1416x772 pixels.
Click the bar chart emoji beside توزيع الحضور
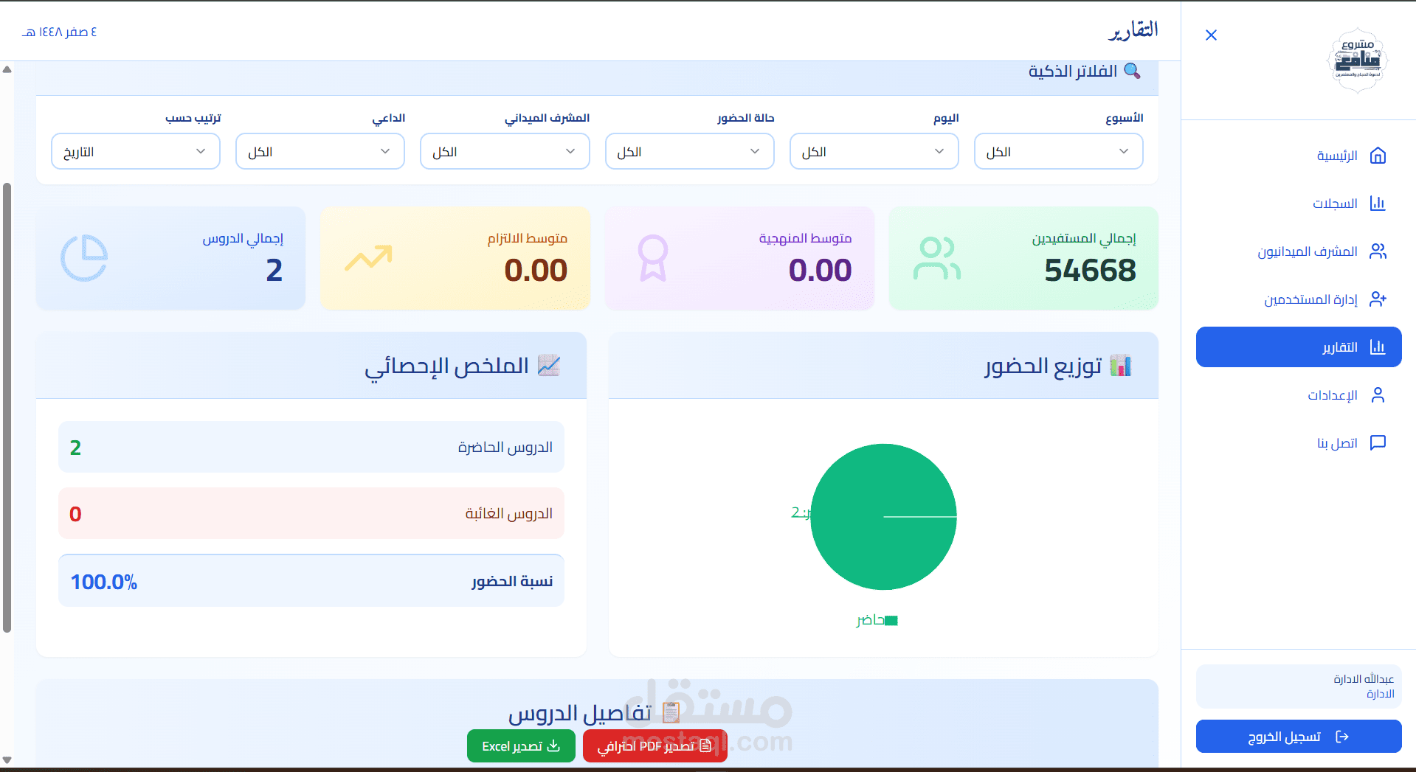coord(1120,366)
